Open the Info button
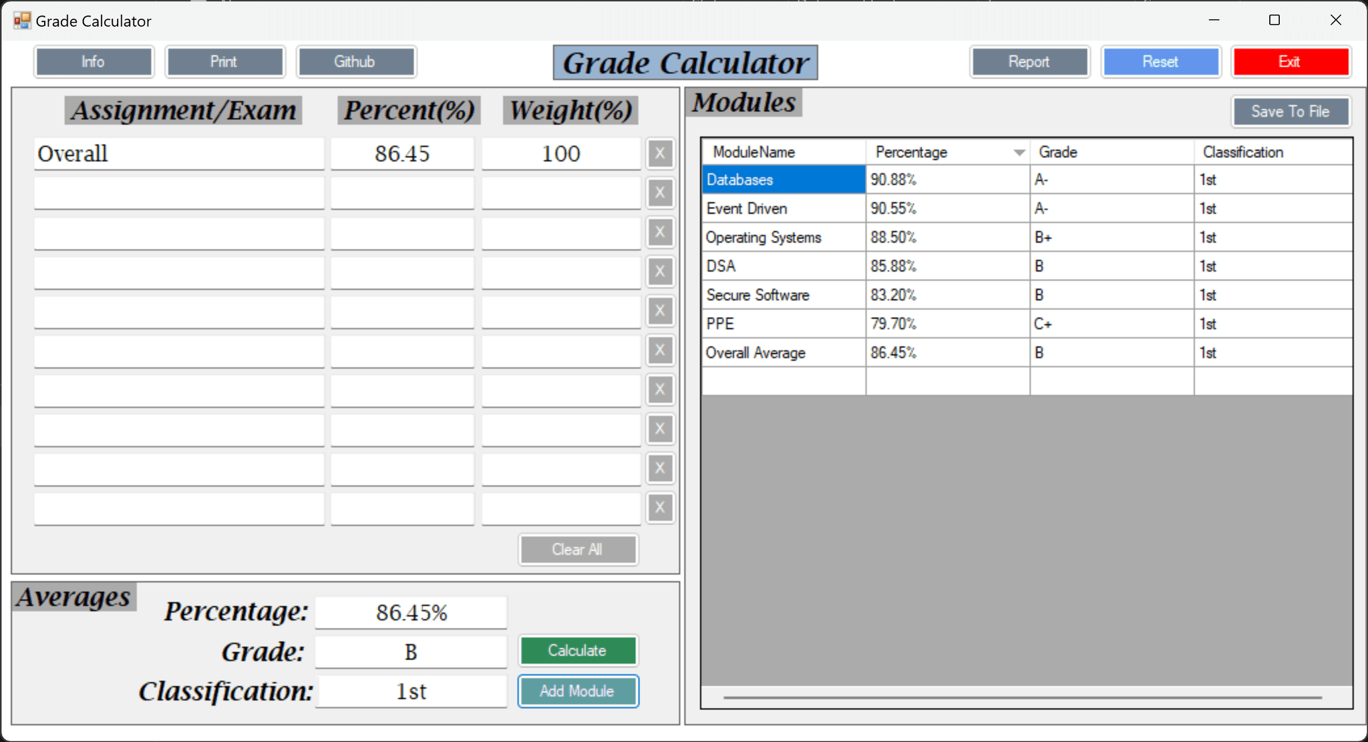This screenshot has height=742, width=1368. tap(94, 62)
